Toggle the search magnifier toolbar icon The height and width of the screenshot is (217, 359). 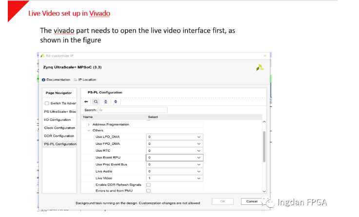[95, 102]
